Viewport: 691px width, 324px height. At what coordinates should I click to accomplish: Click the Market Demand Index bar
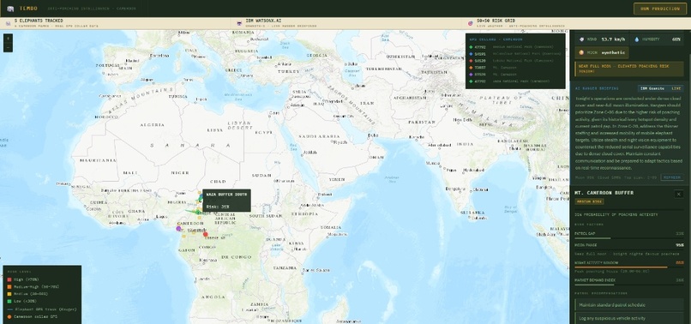click(629, 285)
